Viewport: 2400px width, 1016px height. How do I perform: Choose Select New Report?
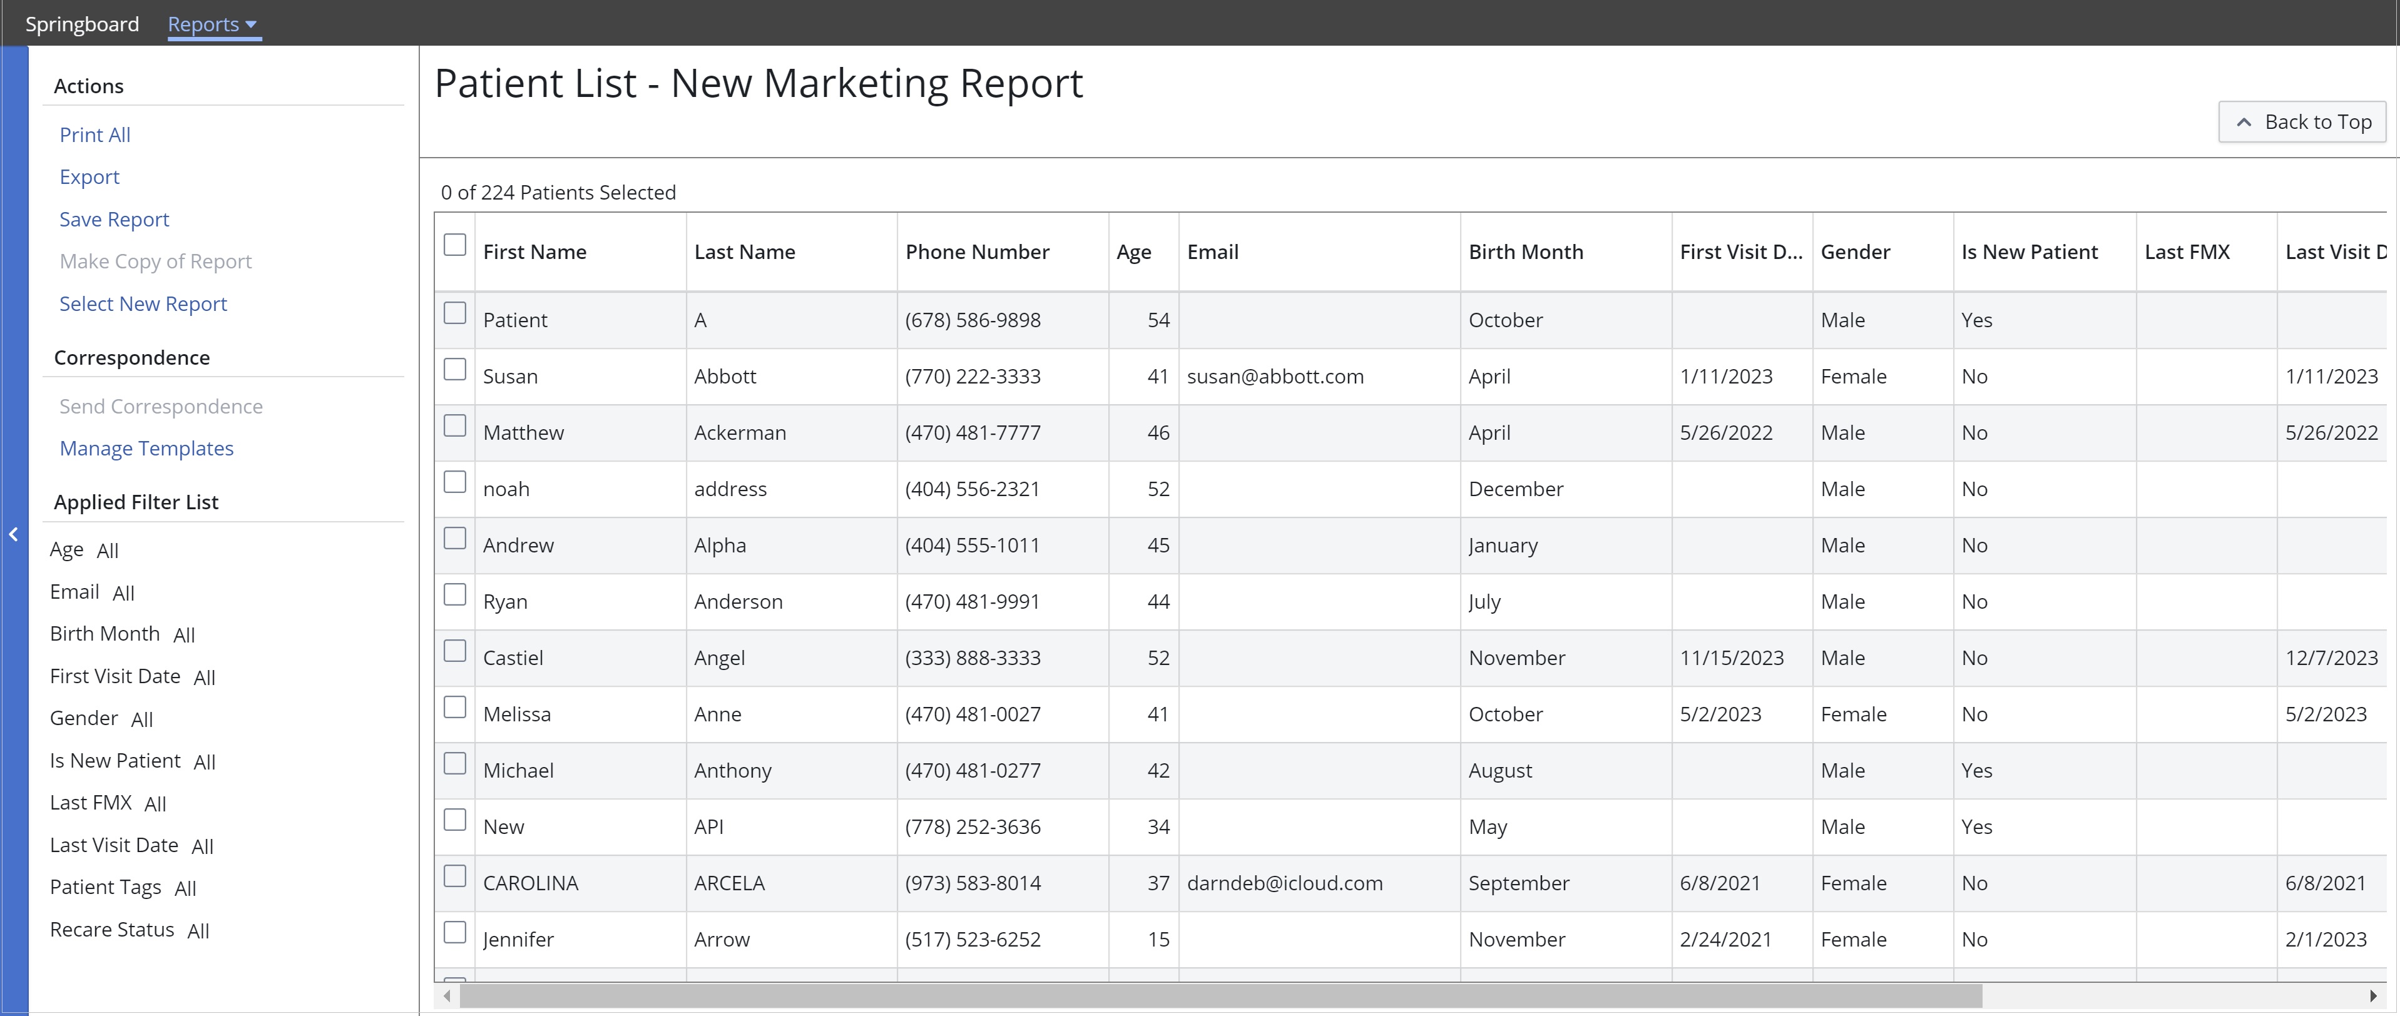[143, 303]
